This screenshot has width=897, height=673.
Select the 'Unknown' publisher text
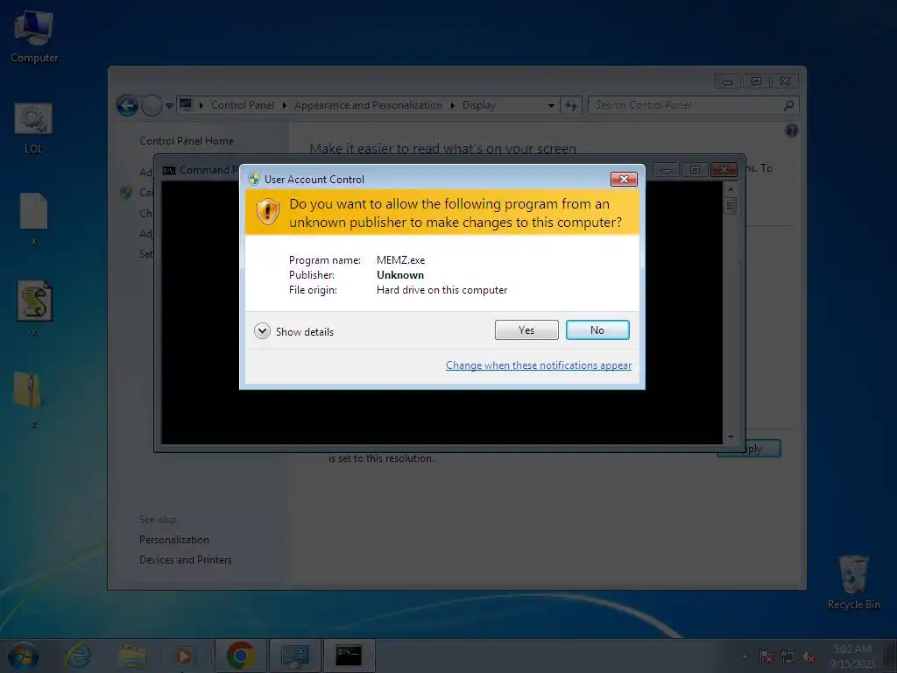[399, 274]
